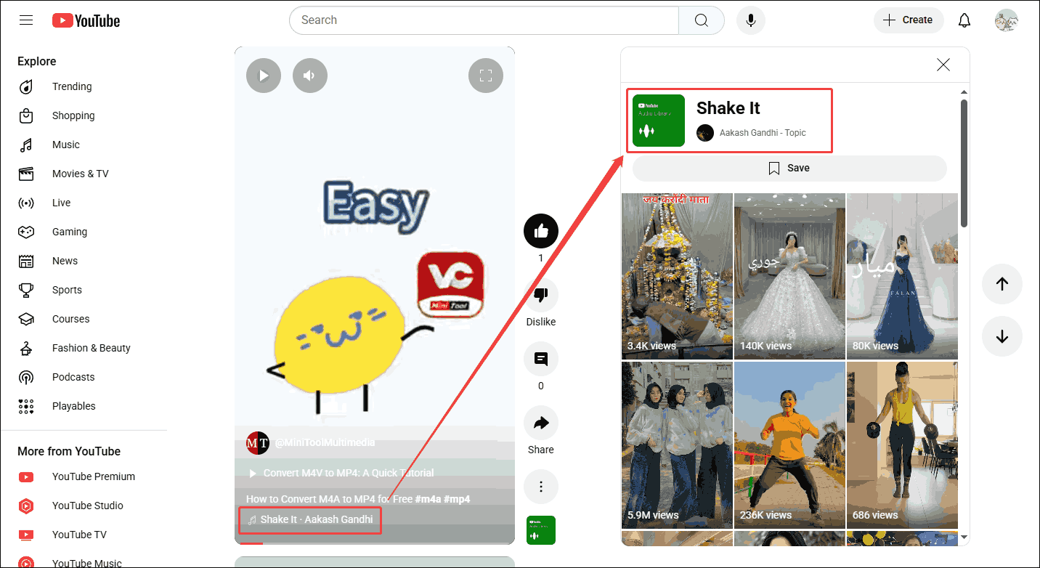Click the scrollbar down arrow in sound panel
The width and height of the screenshot is (1040, 568).
pyautogui.click(x=964, y=537)
